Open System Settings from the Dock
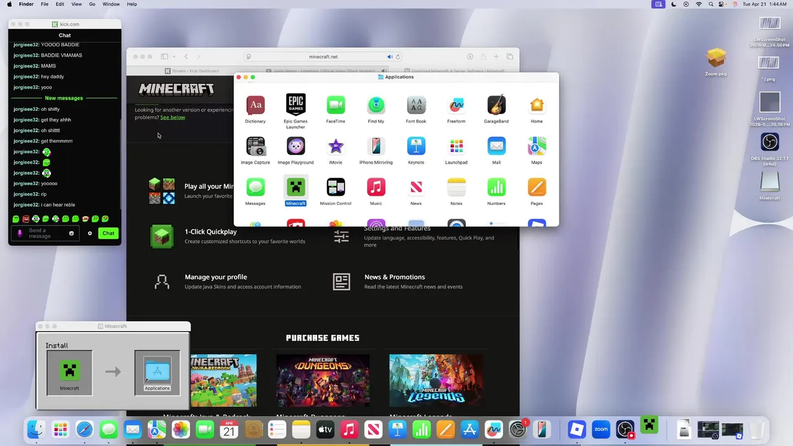 (x=517, y=429)
